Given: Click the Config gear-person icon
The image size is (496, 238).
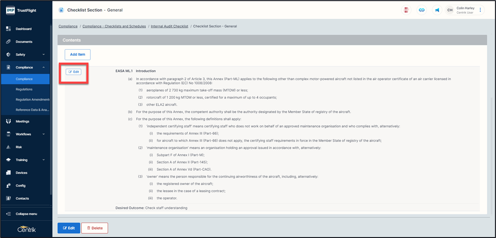Looking at the screenshot, I should point(9,186).
